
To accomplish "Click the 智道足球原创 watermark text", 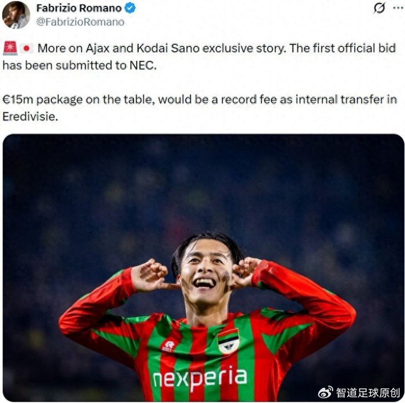I will [368, 393].
